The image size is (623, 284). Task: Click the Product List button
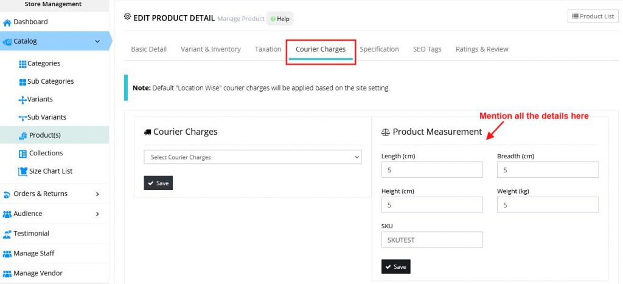tap(593, 16)
